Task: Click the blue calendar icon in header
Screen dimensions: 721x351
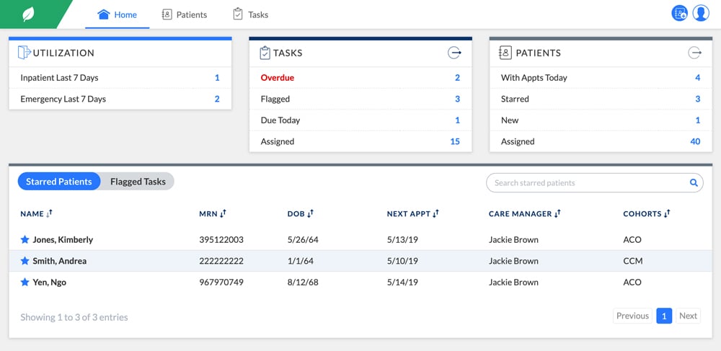Action: [x=679, y=13]
